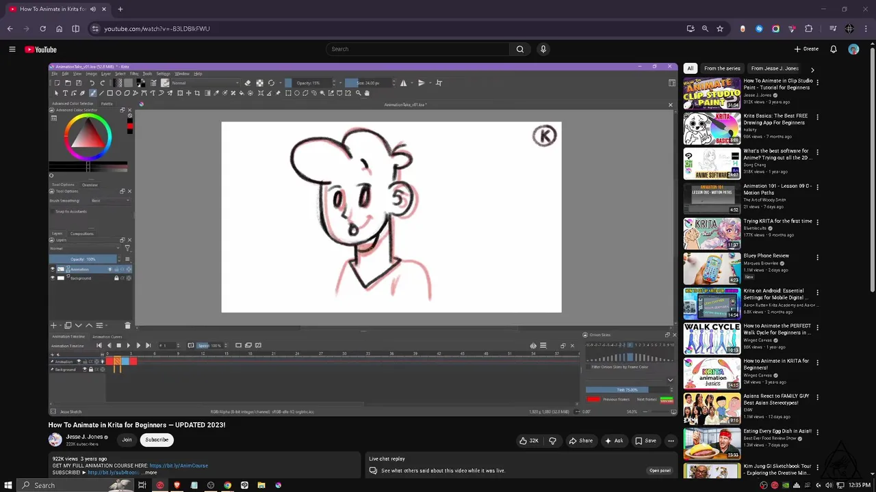The width and height of the screenshot is (876, 492).
Task: Click Open panel for live chat replay
Action: (660, 471)
